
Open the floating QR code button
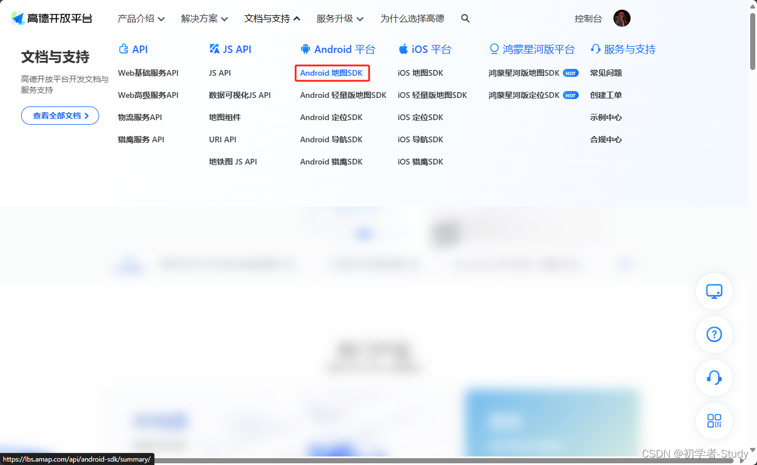pos(714,421)
